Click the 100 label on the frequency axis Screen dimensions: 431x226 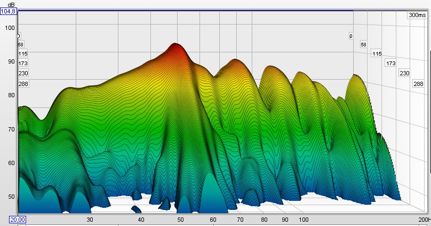[x=304, y=220]
